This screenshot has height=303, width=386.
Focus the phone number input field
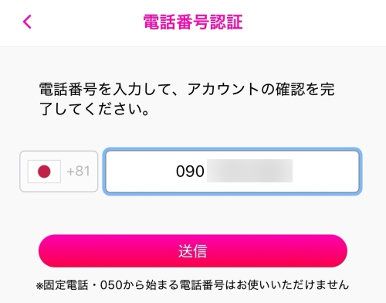pos(232,172)
